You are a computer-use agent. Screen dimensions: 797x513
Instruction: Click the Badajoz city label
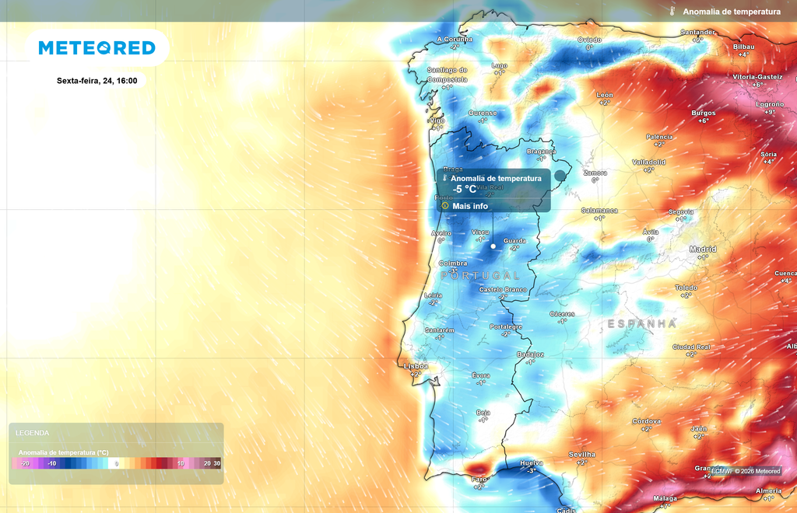point(530,354)
